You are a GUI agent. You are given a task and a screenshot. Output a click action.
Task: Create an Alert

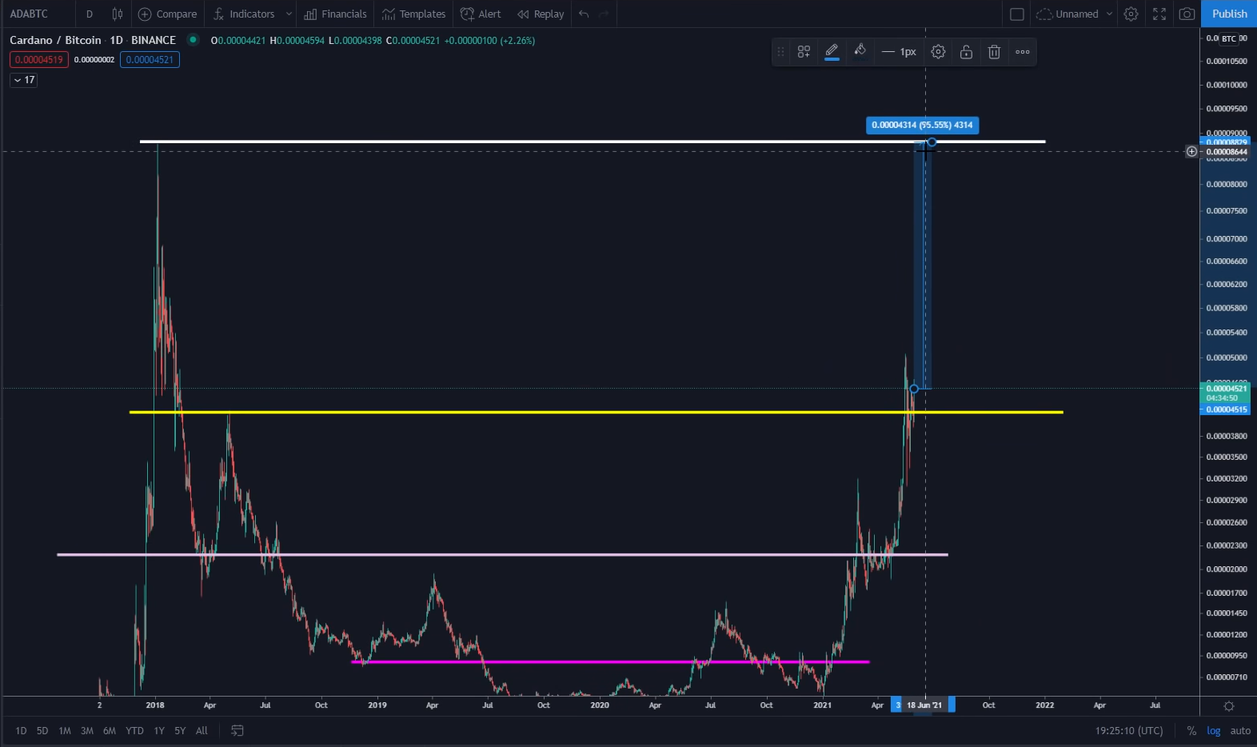click(x=481, y=14)
